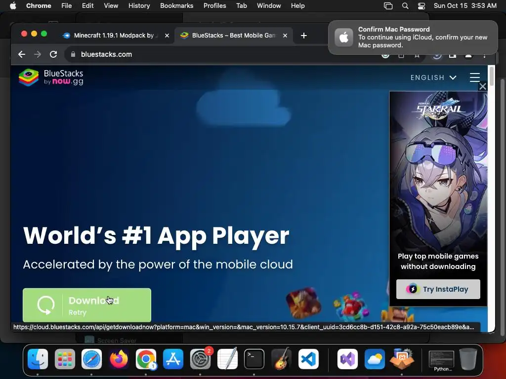Open the Bookmarks menu
The image size is (506, 379).
click(176, 6)
